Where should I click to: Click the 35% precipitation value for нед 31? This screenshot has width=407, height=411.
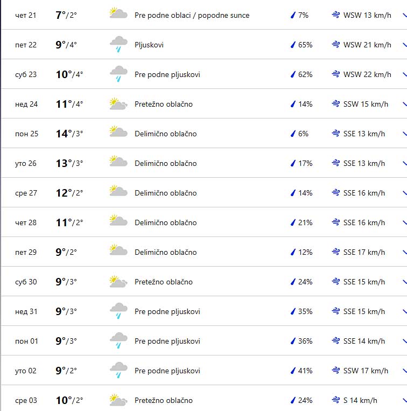305,311
